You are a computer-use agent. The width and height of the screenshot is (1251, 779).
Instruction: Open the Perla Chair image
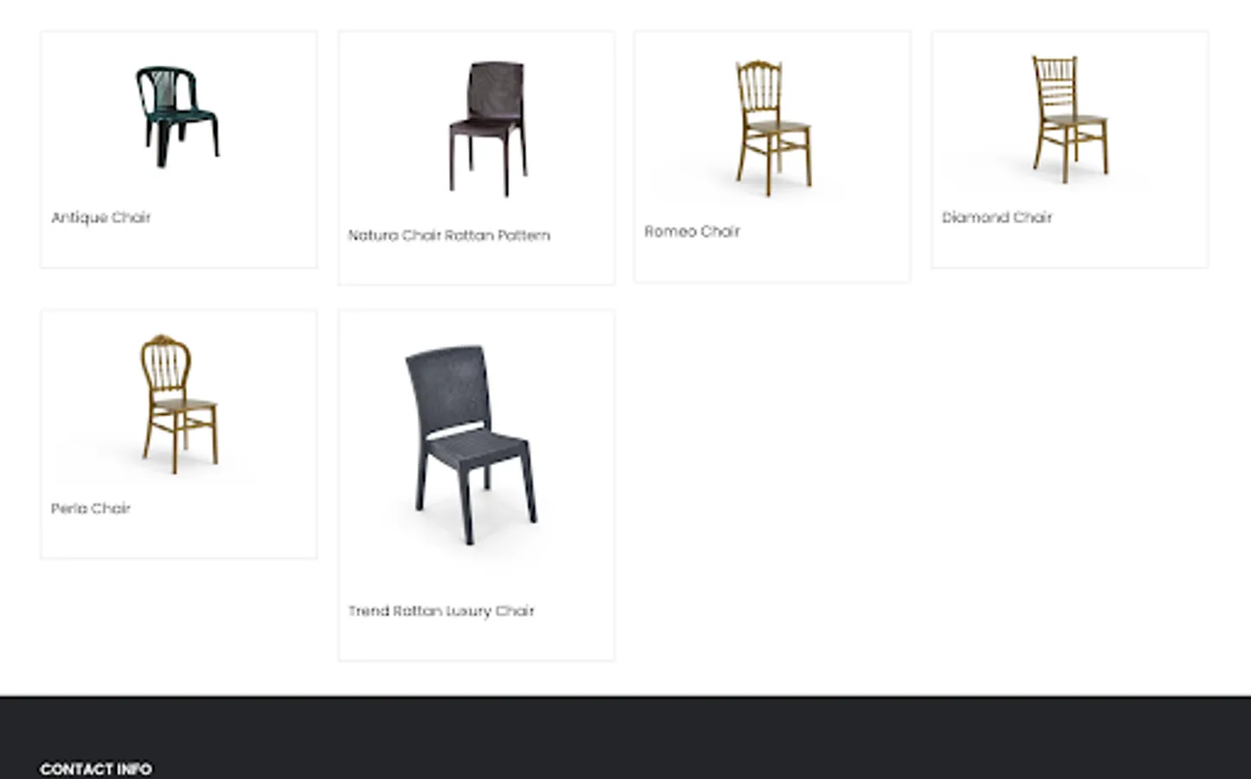(178, 403)
